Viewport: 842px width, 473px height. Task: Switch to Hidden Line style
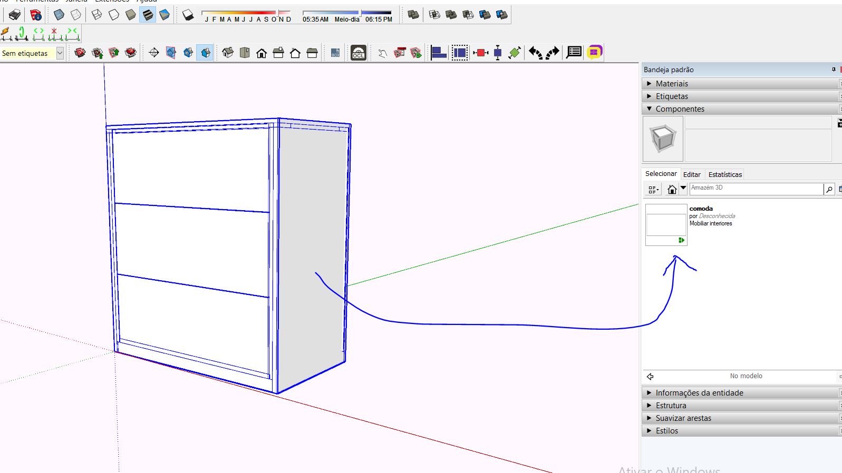(114, 15)
